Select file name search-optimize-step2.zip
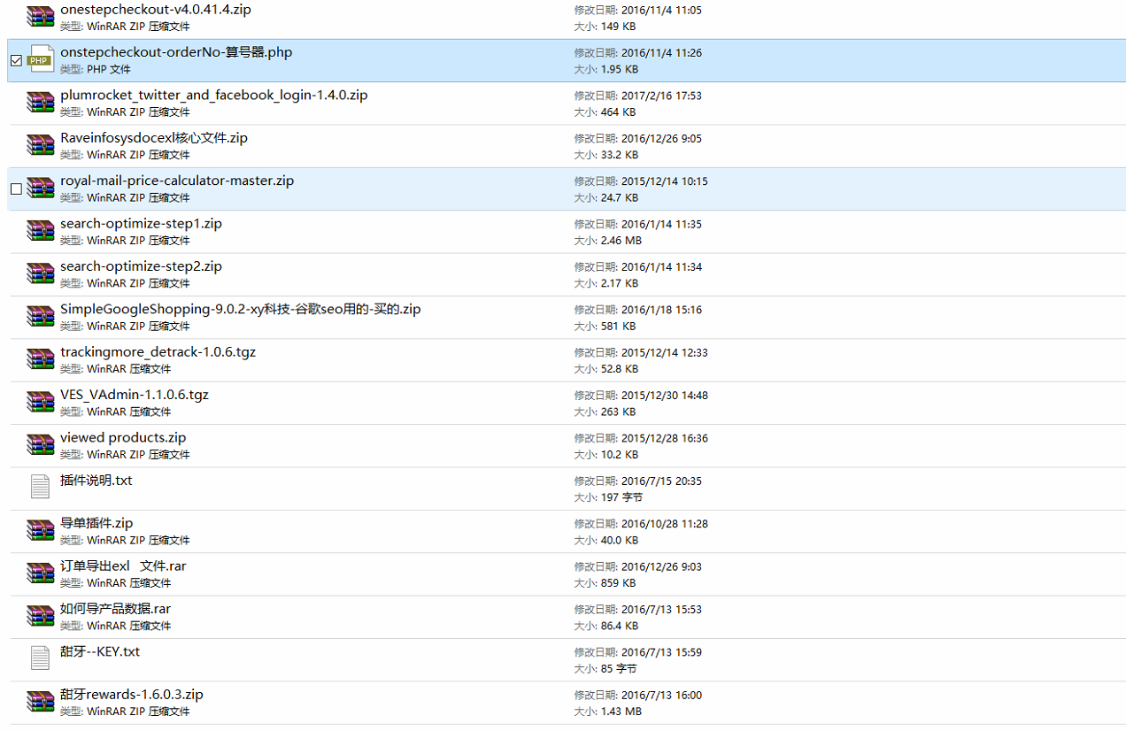 (x=141, y=266)
